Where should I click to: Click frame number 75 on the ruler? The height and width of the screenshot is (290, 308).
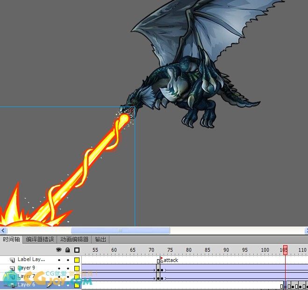170,250
